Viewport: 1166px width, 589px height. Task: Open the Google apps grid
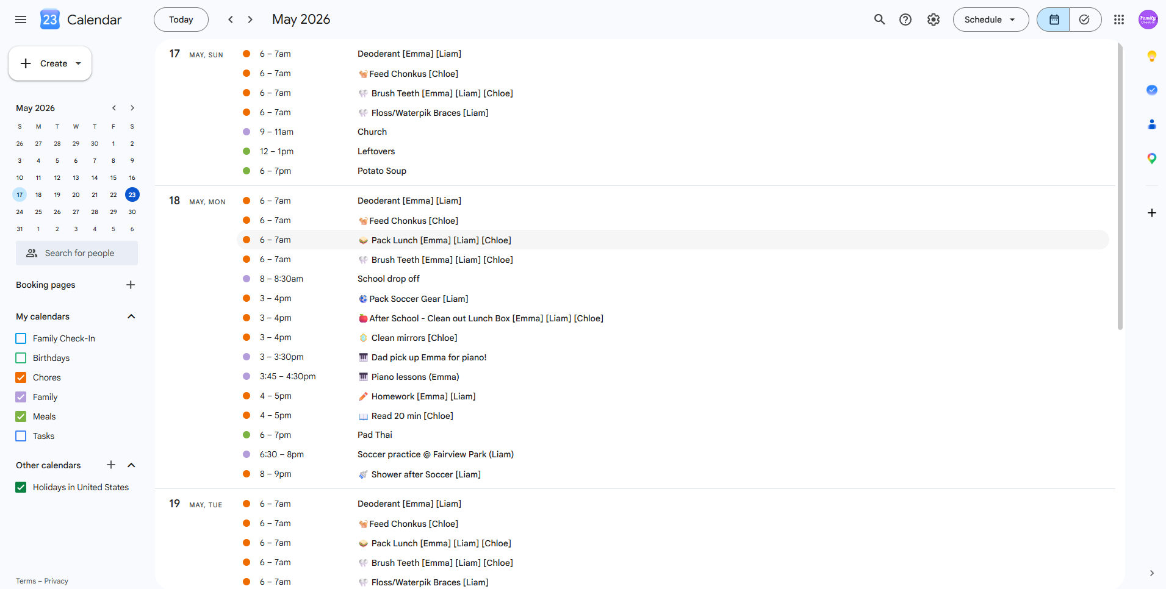[x=1119, y=20]
